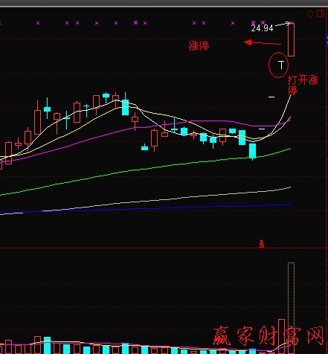Select the tall hollow limit-up candle at far right
328x354 pixels.
pyautogui.click(x=291, y=39)
